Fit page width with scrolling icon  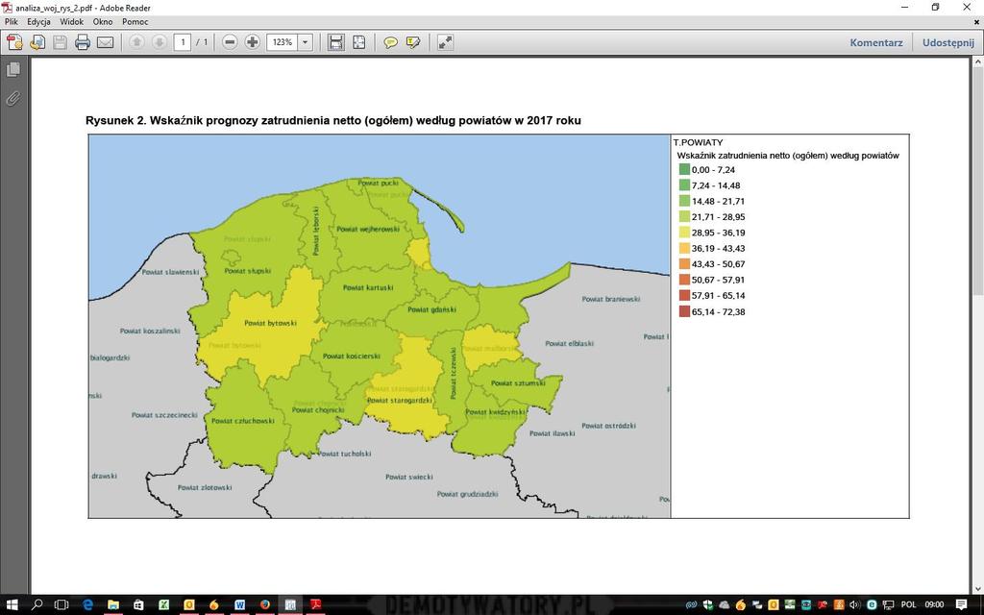pos(336,42)
